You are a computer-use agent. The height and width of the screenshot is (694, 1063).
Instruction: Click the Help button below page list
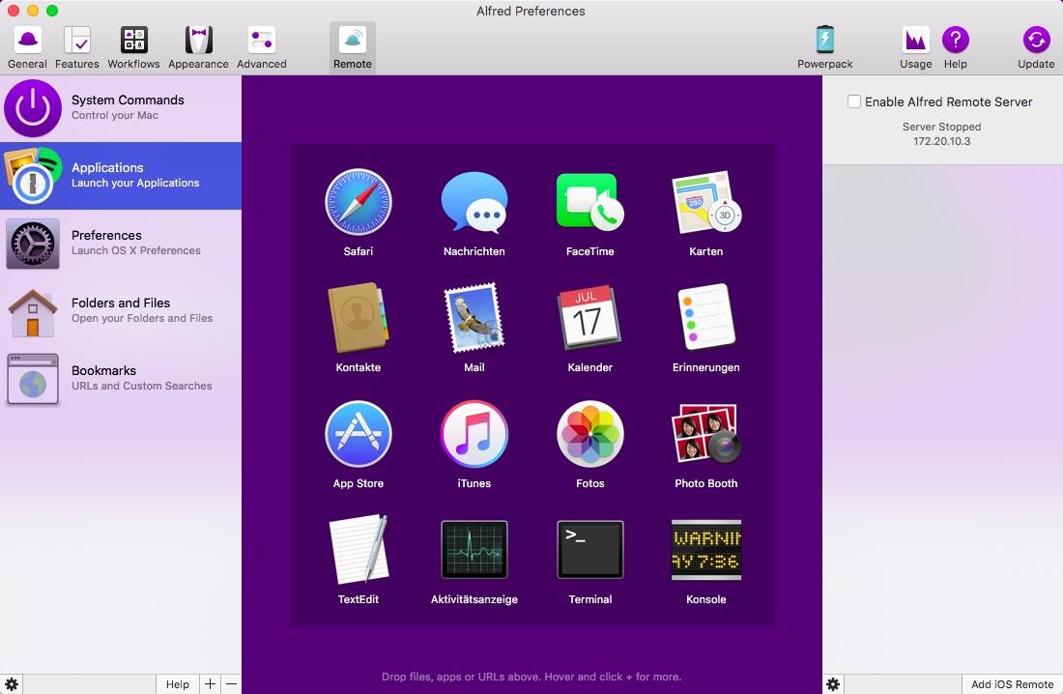[178, 683]
